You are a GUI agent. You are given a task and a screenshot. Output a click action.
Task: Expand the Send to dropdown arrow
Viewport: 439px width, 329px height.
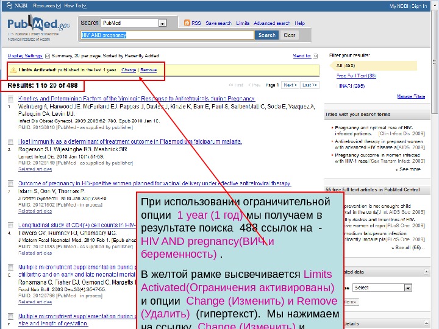click(316, 56)
